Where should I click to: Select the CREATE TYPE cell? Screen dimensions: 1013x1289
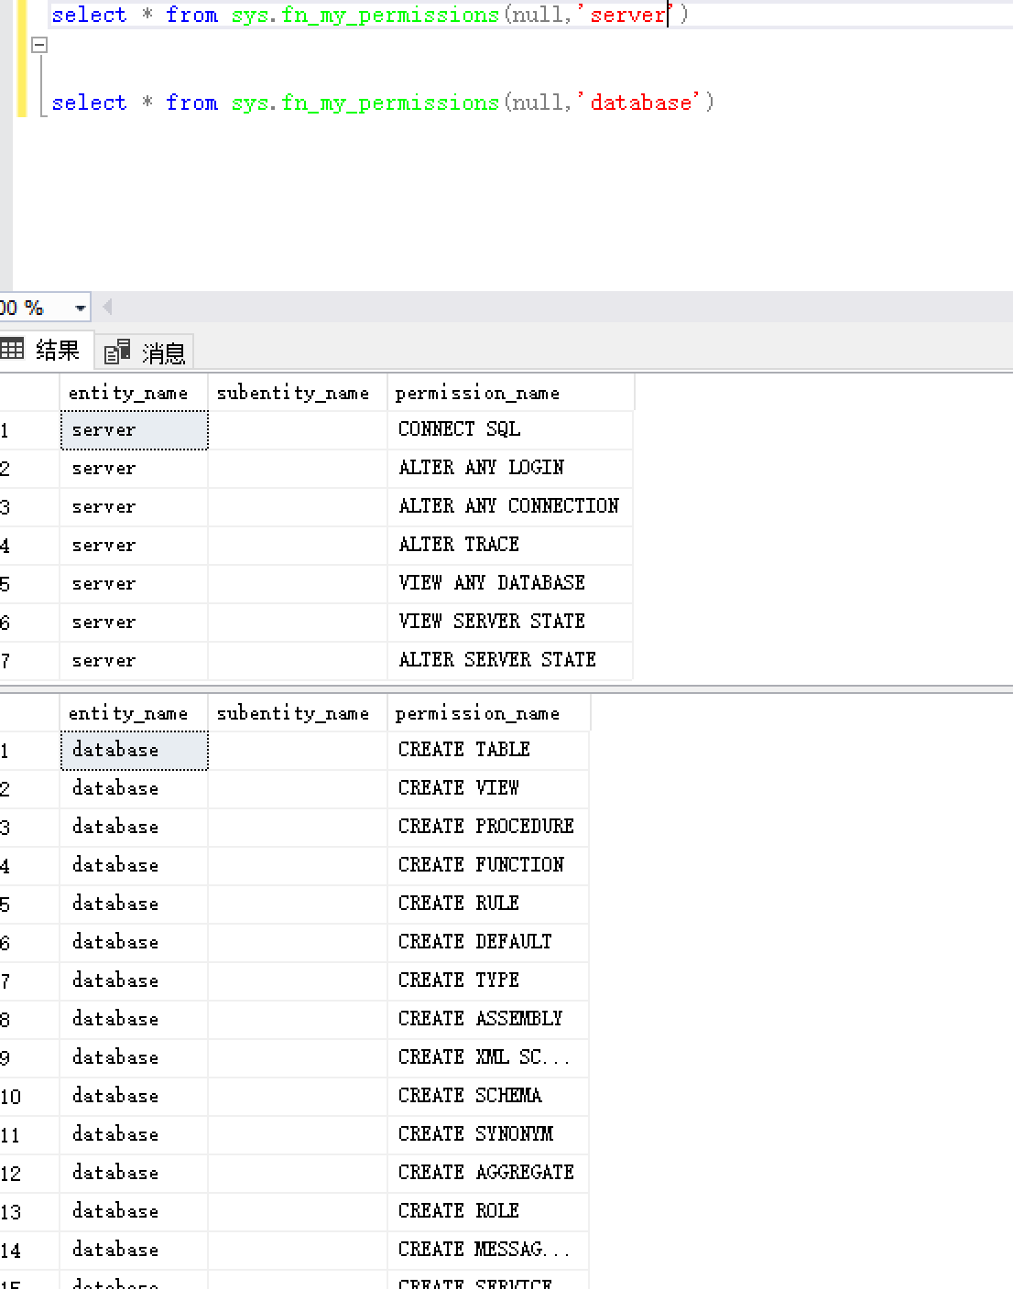(488, 980)
